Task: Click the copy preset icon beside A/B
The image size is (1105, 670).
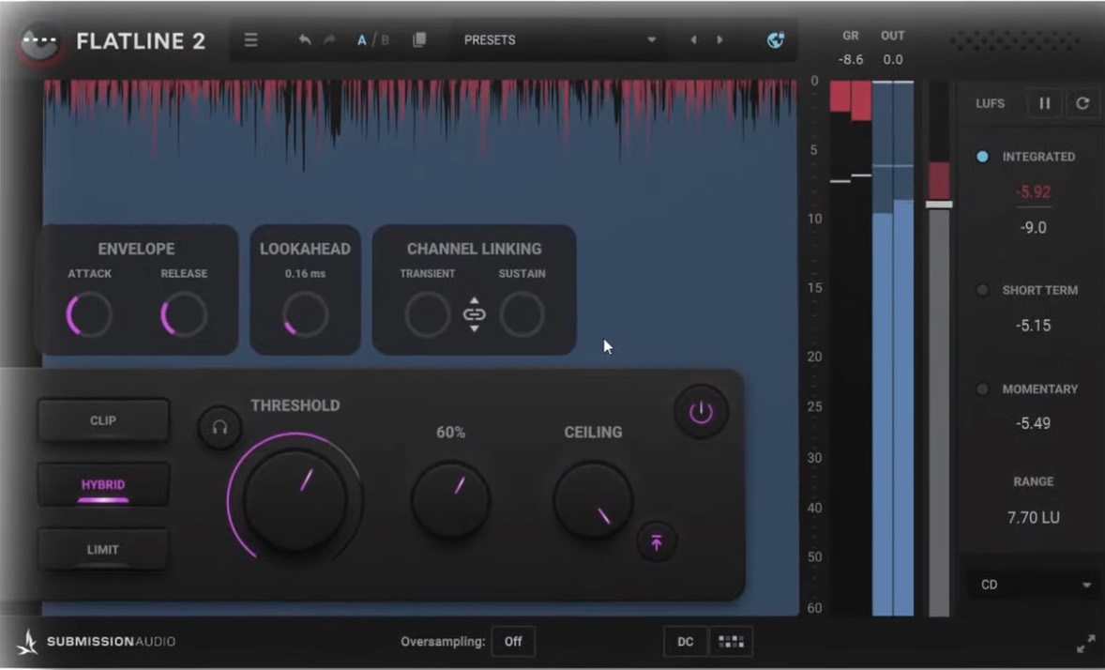Action: click(418, 39)
